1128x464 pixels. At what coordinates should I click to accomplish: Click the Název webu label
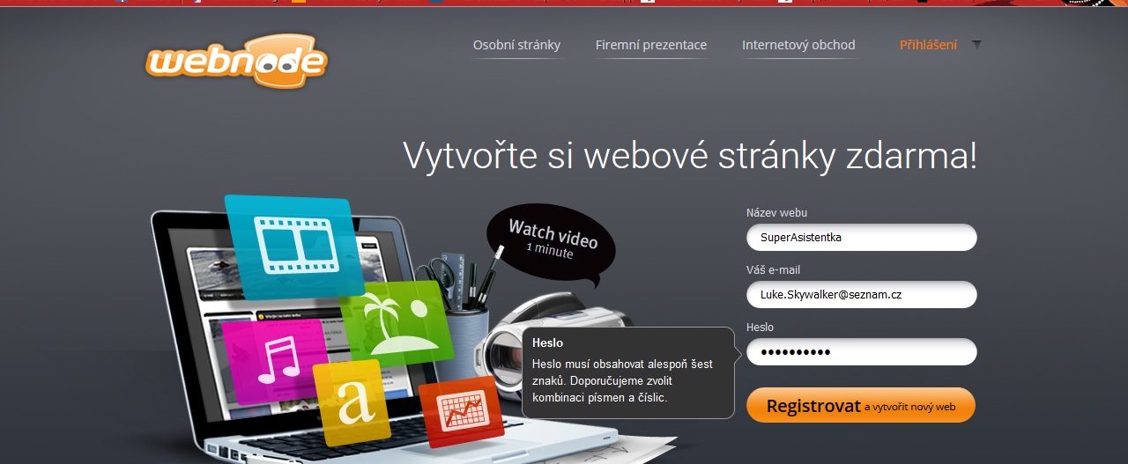click(776, 212)
